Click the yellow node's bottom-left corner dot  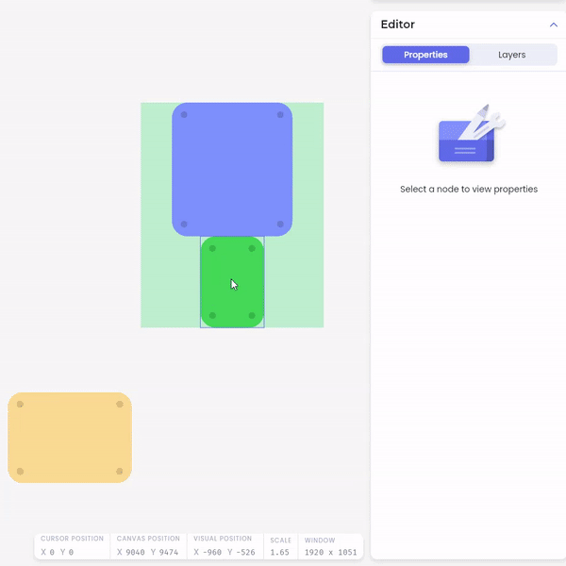click(20, 471)
